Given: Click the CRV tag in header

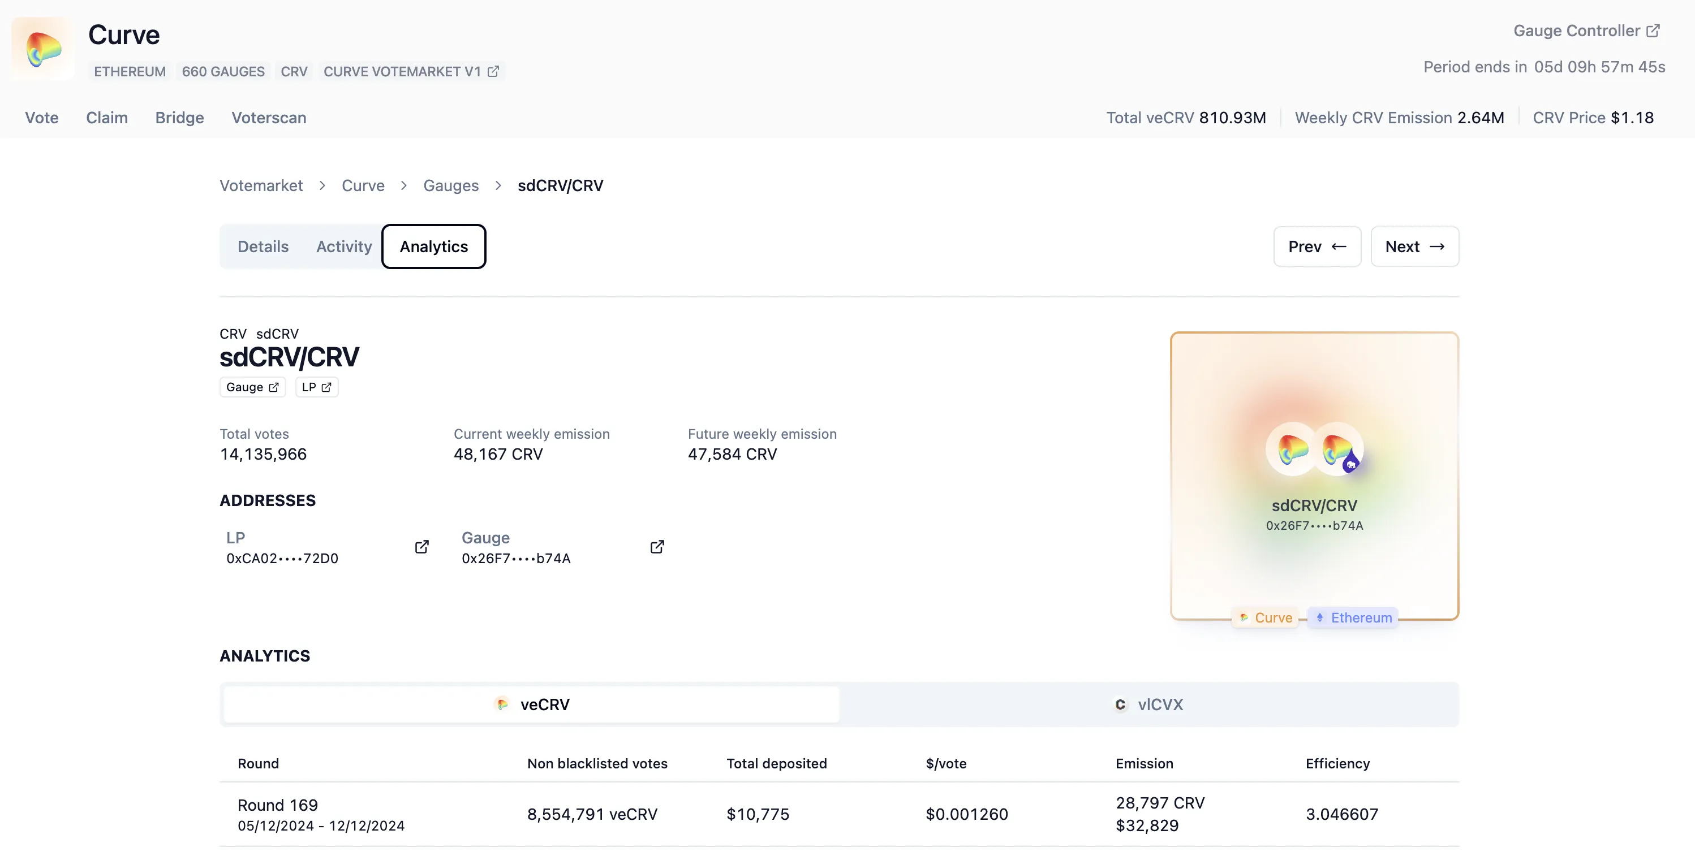Looking at the screenshot, I should click(x=294, y=71).
